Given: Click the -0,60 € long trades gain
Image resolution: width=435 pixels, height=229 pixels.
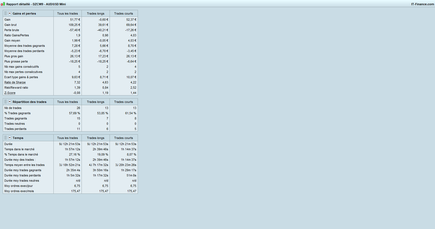Looking at the screenshot, I should [x=104, y=20].
